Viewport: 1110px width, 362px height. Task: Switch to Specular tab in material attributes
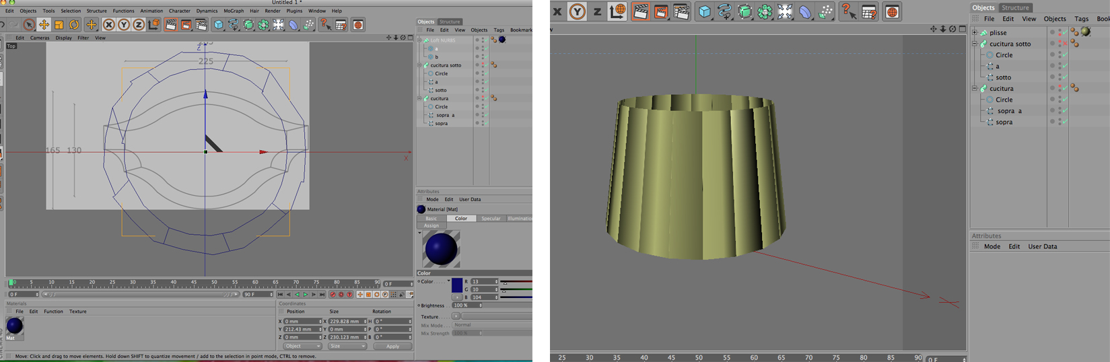tap(491, 218)
